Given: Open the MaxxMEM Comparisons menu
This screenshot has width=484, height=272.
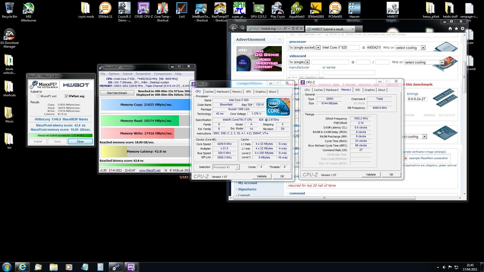Looking at the screenshot, I should click(x=162, y=74).
